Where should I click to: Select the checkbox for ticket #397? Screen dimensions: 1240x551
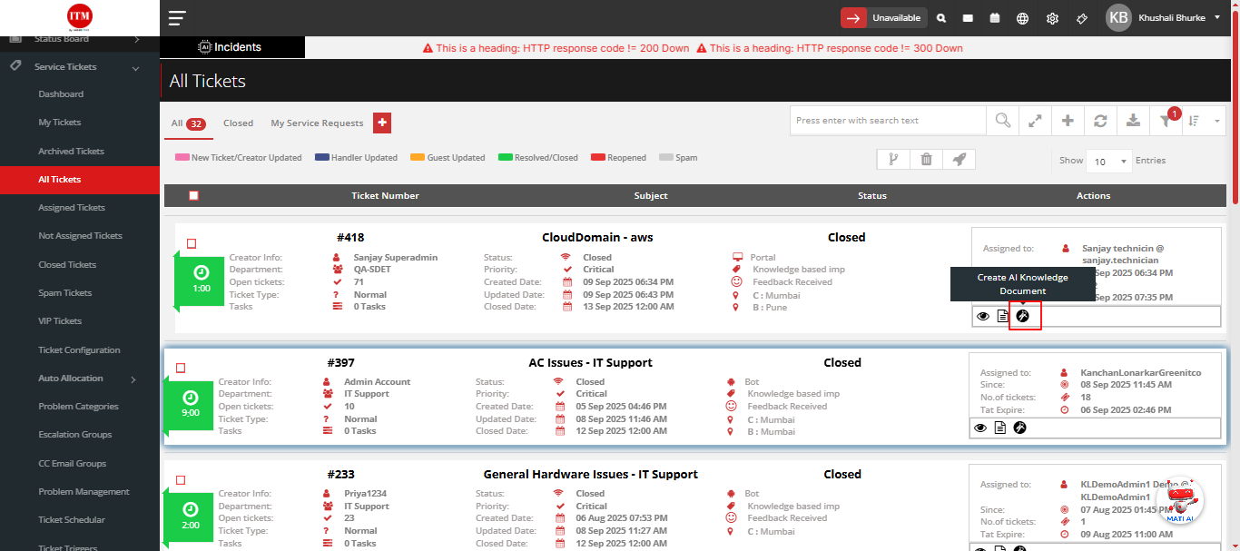click(x=181, y=368)
